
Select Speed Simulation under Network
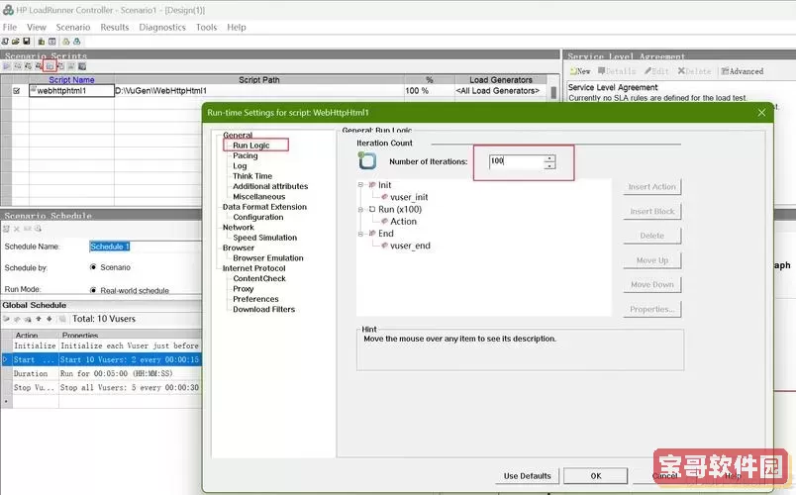(265, 238)
